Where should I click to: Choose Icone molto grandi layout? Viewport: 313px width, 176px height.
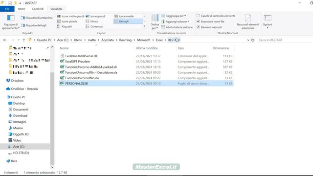pyautogui.click(x=70, y=16)
